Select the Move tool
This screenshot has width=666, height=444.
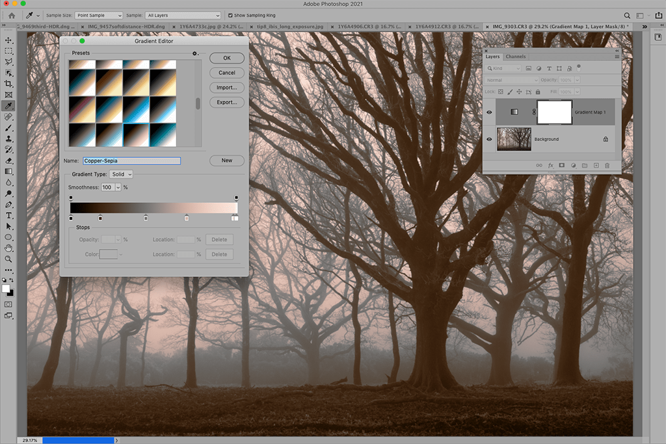8,40
